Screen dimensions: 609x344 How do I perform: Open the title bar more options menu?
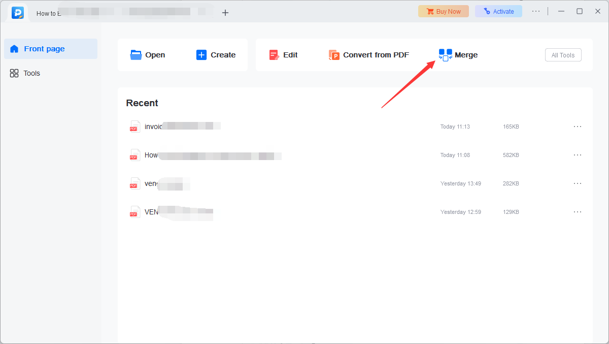coord(536,11)
